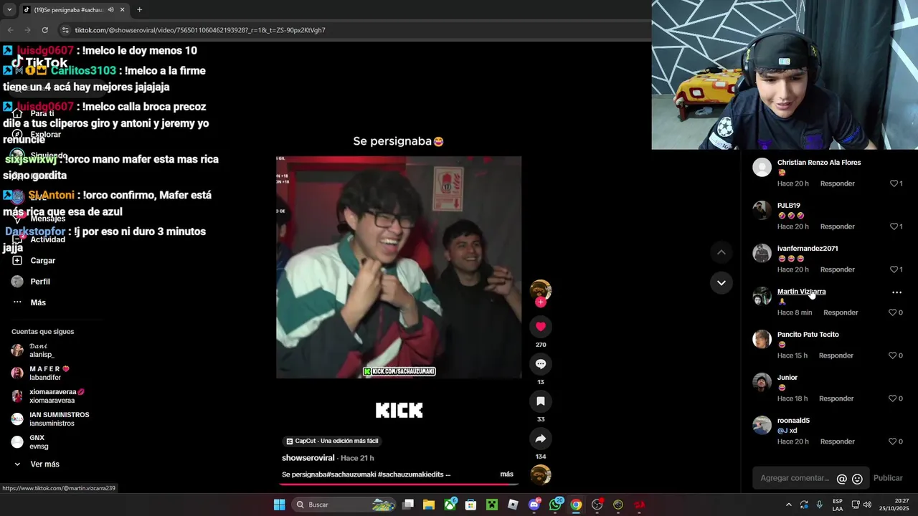Open Windows Start menu
The image size is (918, 516).
tap(279, 505)
